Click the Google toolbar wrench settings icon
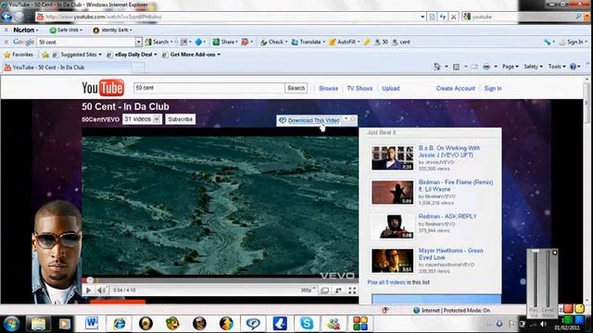The image size is (593, 333). pyautogui.click(x=548, y=42)
